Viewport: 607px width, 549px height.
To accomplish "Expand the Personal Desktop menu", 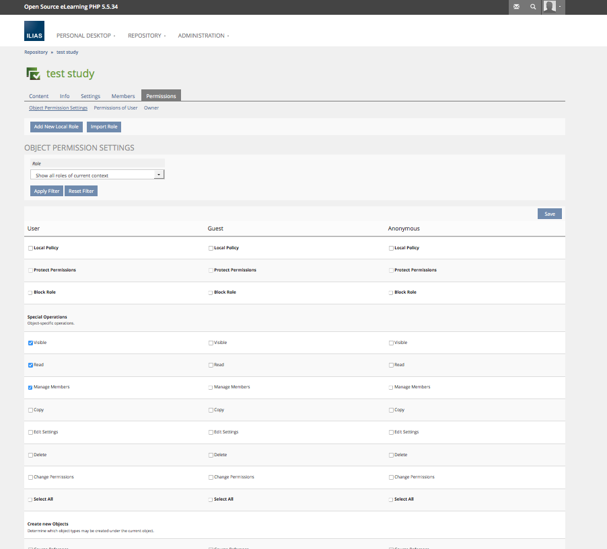I will point(85,36).
